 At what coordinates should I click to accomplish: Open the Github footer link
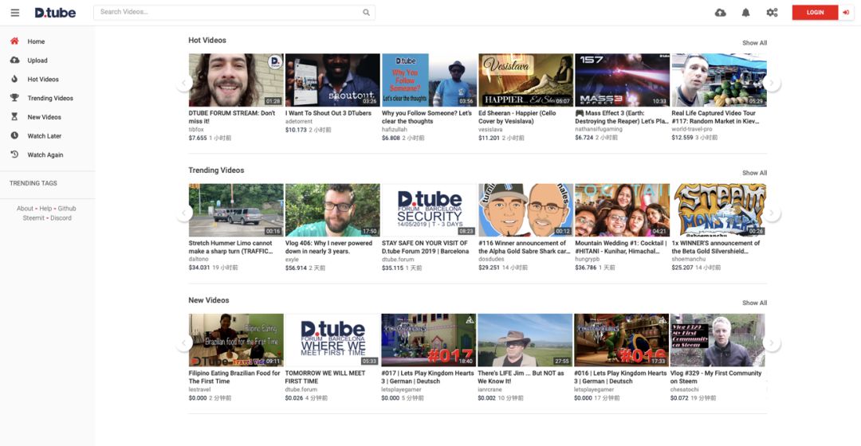click(x=67, y=209)
